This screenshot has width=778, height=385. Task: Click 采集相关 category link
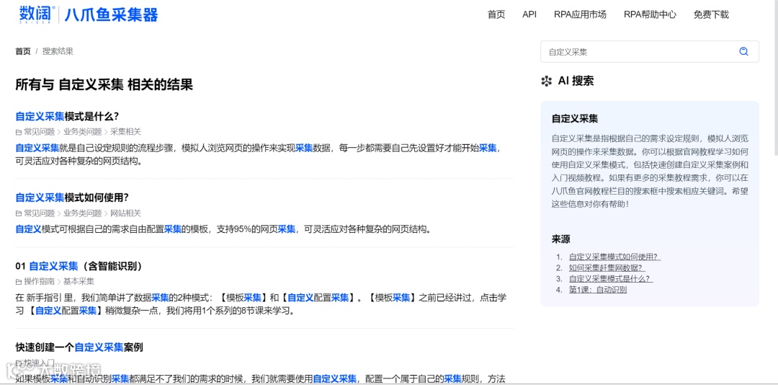tap(125, 132)
